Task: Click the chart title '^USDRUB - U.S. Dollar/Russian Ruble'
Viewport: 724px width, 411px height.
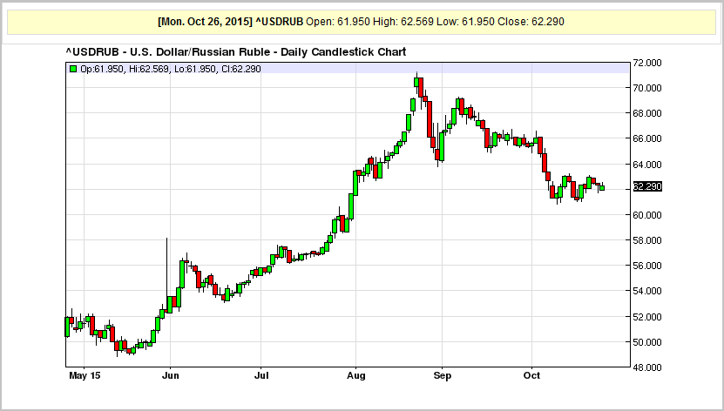Action: (167, 51)
